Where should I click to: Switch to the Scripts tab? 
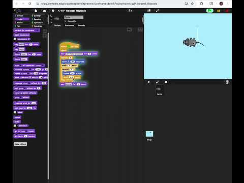[57, 25]
